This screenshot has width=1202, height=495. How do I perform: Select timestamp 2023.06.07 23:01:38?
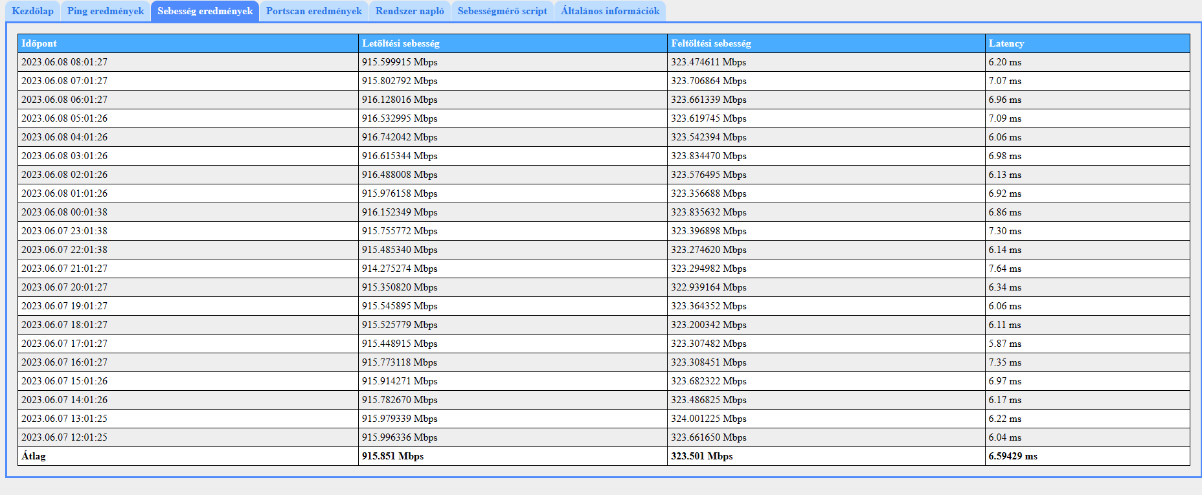pos(65,231)
